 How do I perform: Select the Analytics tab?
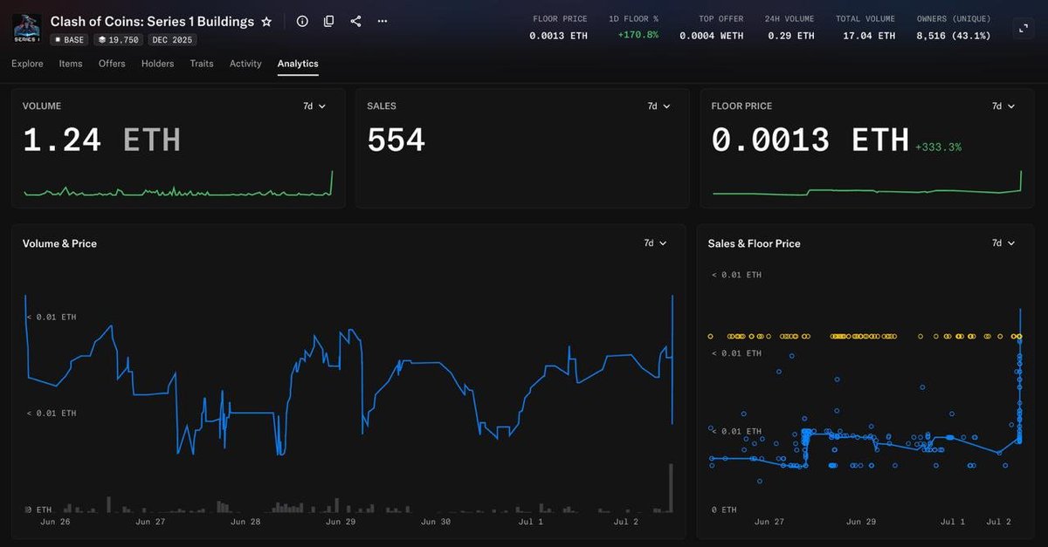298,64
